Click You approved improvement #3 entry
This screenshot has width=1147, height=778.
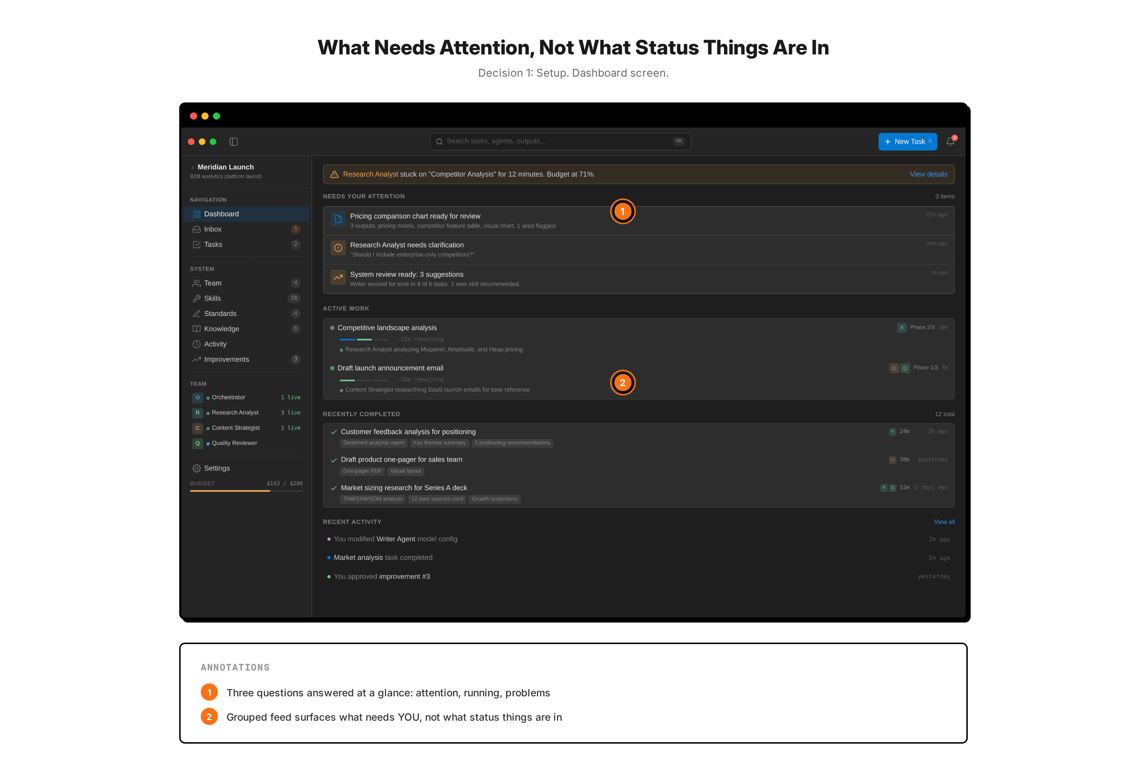[639, 577]
